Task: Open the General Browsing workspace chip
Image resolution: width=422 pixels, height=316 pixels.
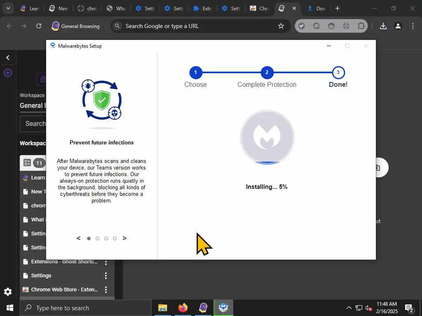Action: (76, 26)
